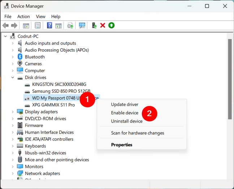
Task: Expand Audio inputs and outputs chevron
Action: pos(13,43)
